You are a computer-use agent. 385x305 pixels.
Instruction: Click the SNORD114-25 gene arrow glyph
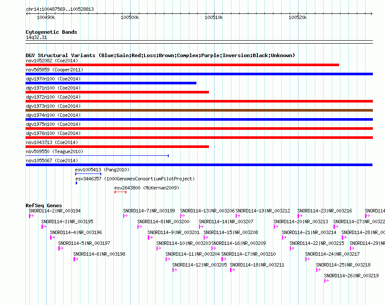coord(318,270)
